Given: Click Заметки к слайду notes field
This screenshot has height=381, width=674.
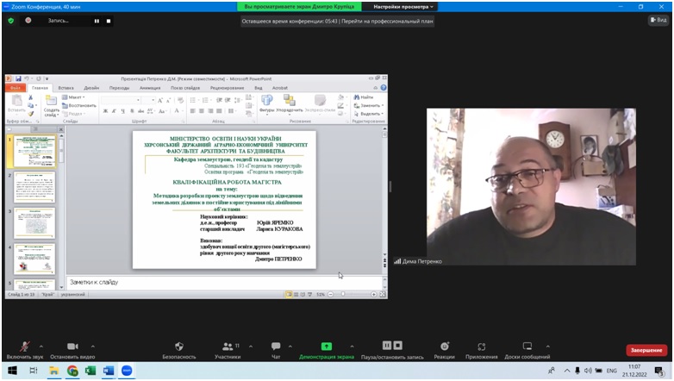Looking at the screenshot, I should [223, 282].
